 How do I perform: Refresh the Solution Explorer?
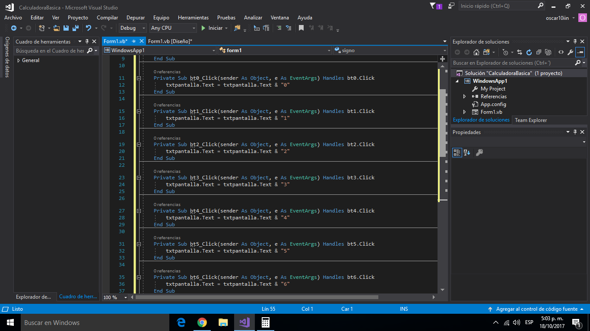tap(529, 52)
